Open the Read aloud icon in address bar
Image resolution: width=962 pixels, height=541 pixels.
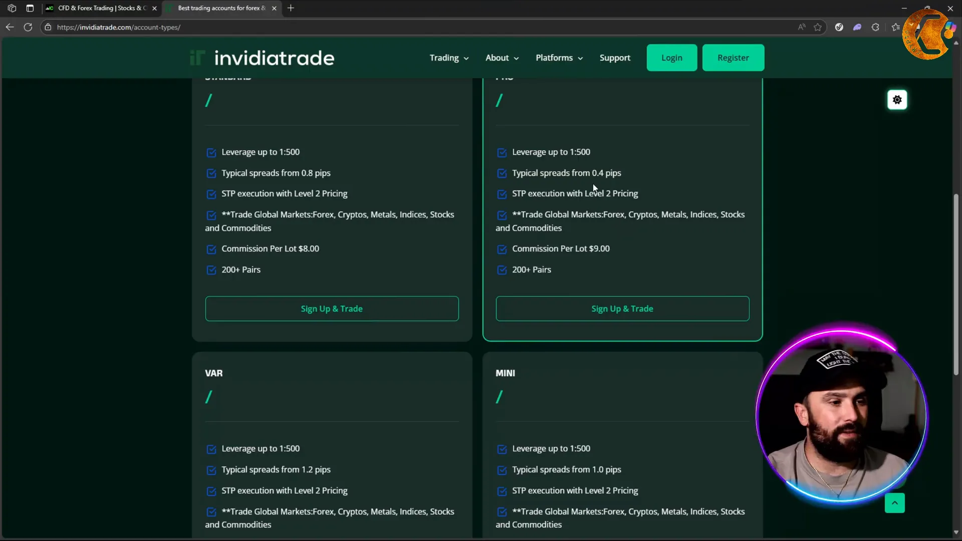click(x=802, y=27)
